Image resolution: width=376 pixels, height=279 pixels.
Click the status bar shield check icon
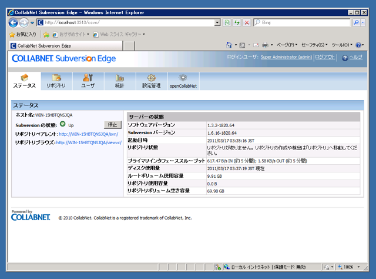[218, 267]
